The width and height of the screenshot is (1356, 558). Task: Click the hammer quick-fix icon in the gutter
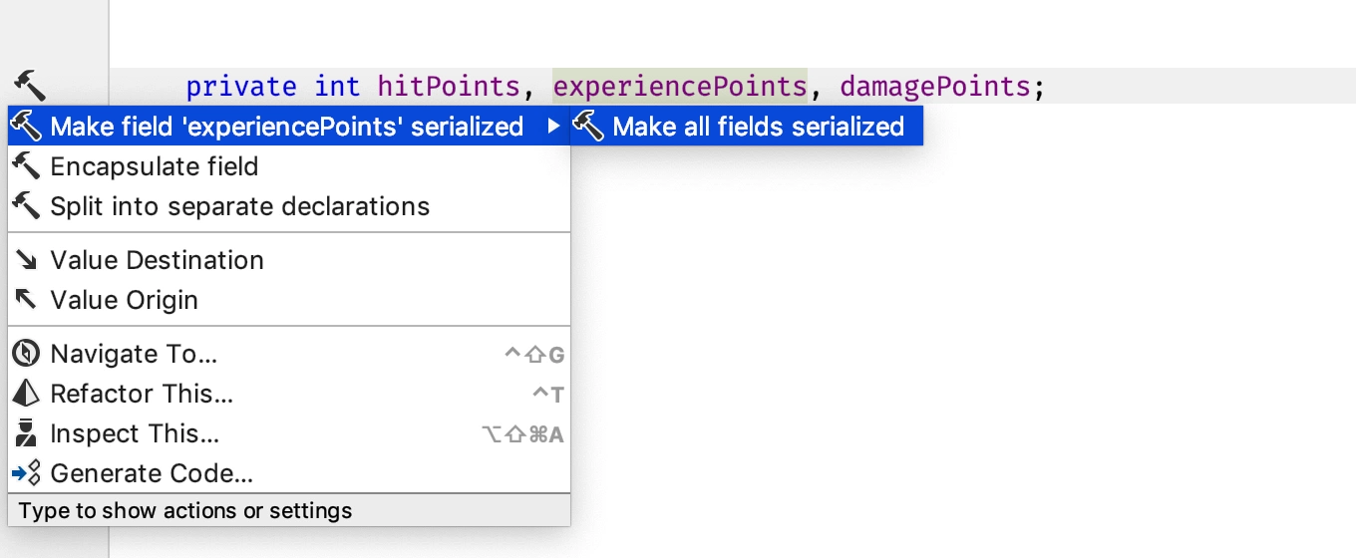[x=29, y=86]
